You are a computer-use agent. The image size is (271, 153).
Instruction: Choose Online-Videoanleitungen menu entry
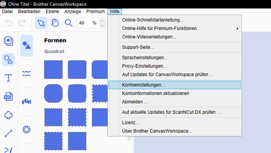tap(175, 37)
